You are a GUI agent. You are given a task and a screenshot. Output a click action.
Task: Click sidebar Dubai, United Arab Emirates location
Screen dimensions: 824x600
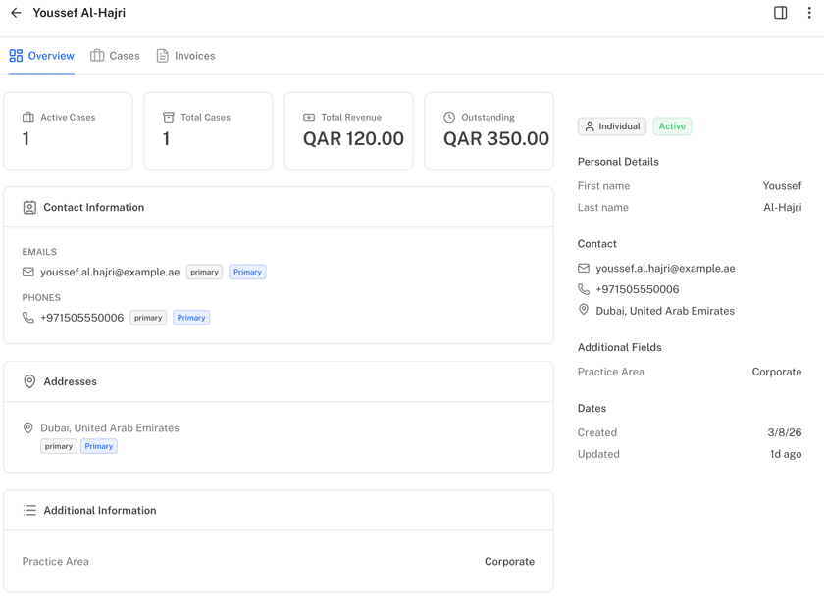(x=665, y=311)
